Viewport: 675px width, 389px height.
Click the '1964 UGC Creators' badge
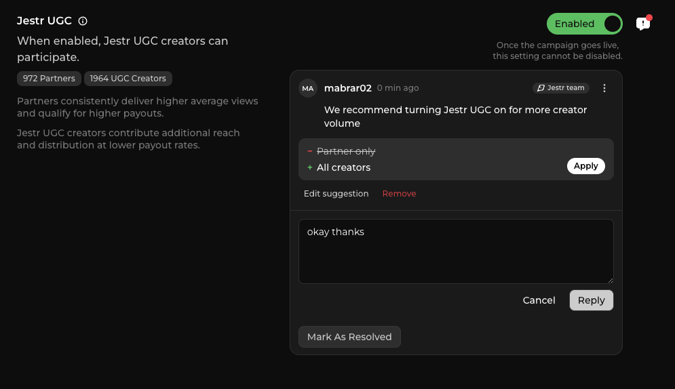click(x=128, y=79)
